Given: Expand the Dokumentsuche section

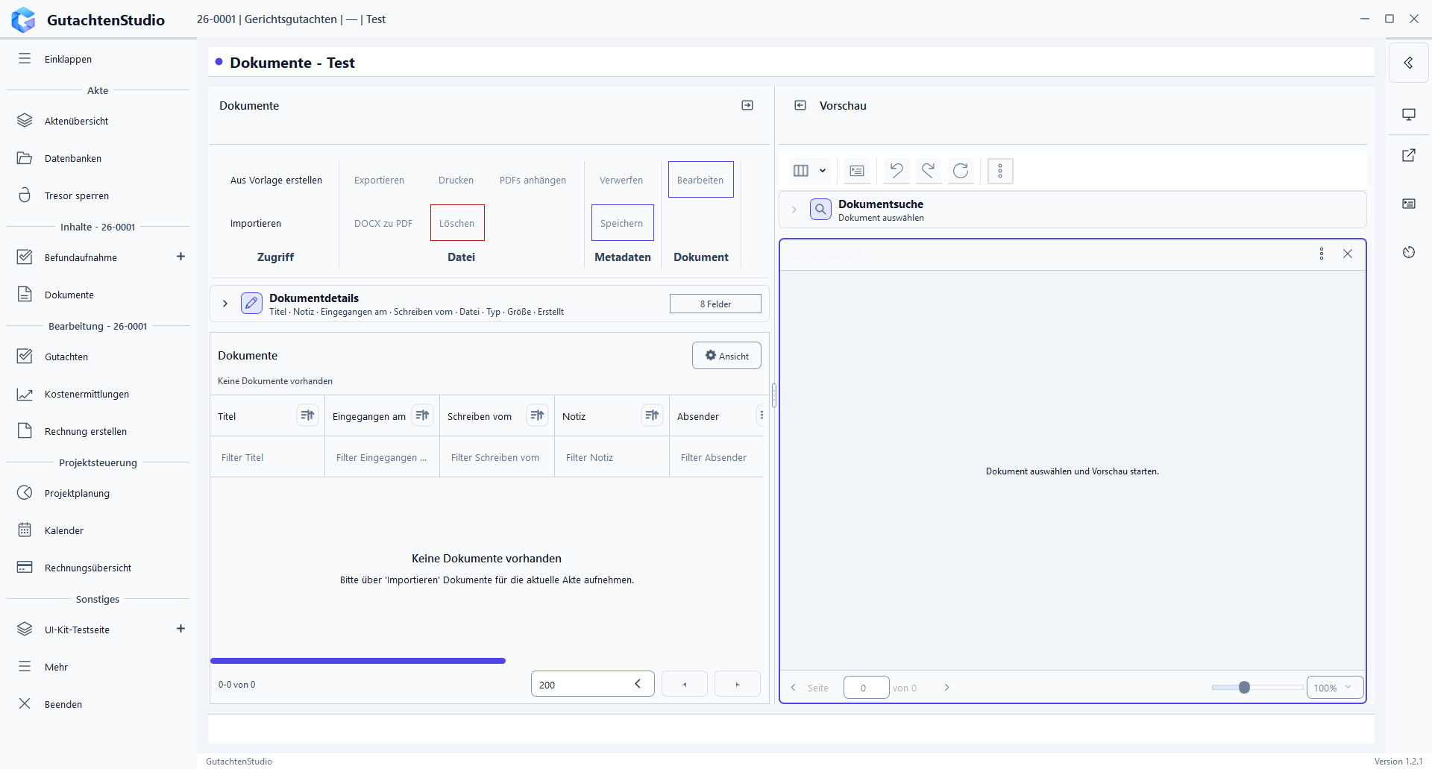Looking at the screenshot, I should click(x=794, y=210).
